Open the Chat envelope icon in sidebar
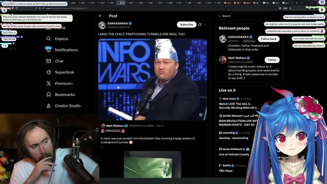The width and height of the screenshot is (327, 184). tap(49, 61)
